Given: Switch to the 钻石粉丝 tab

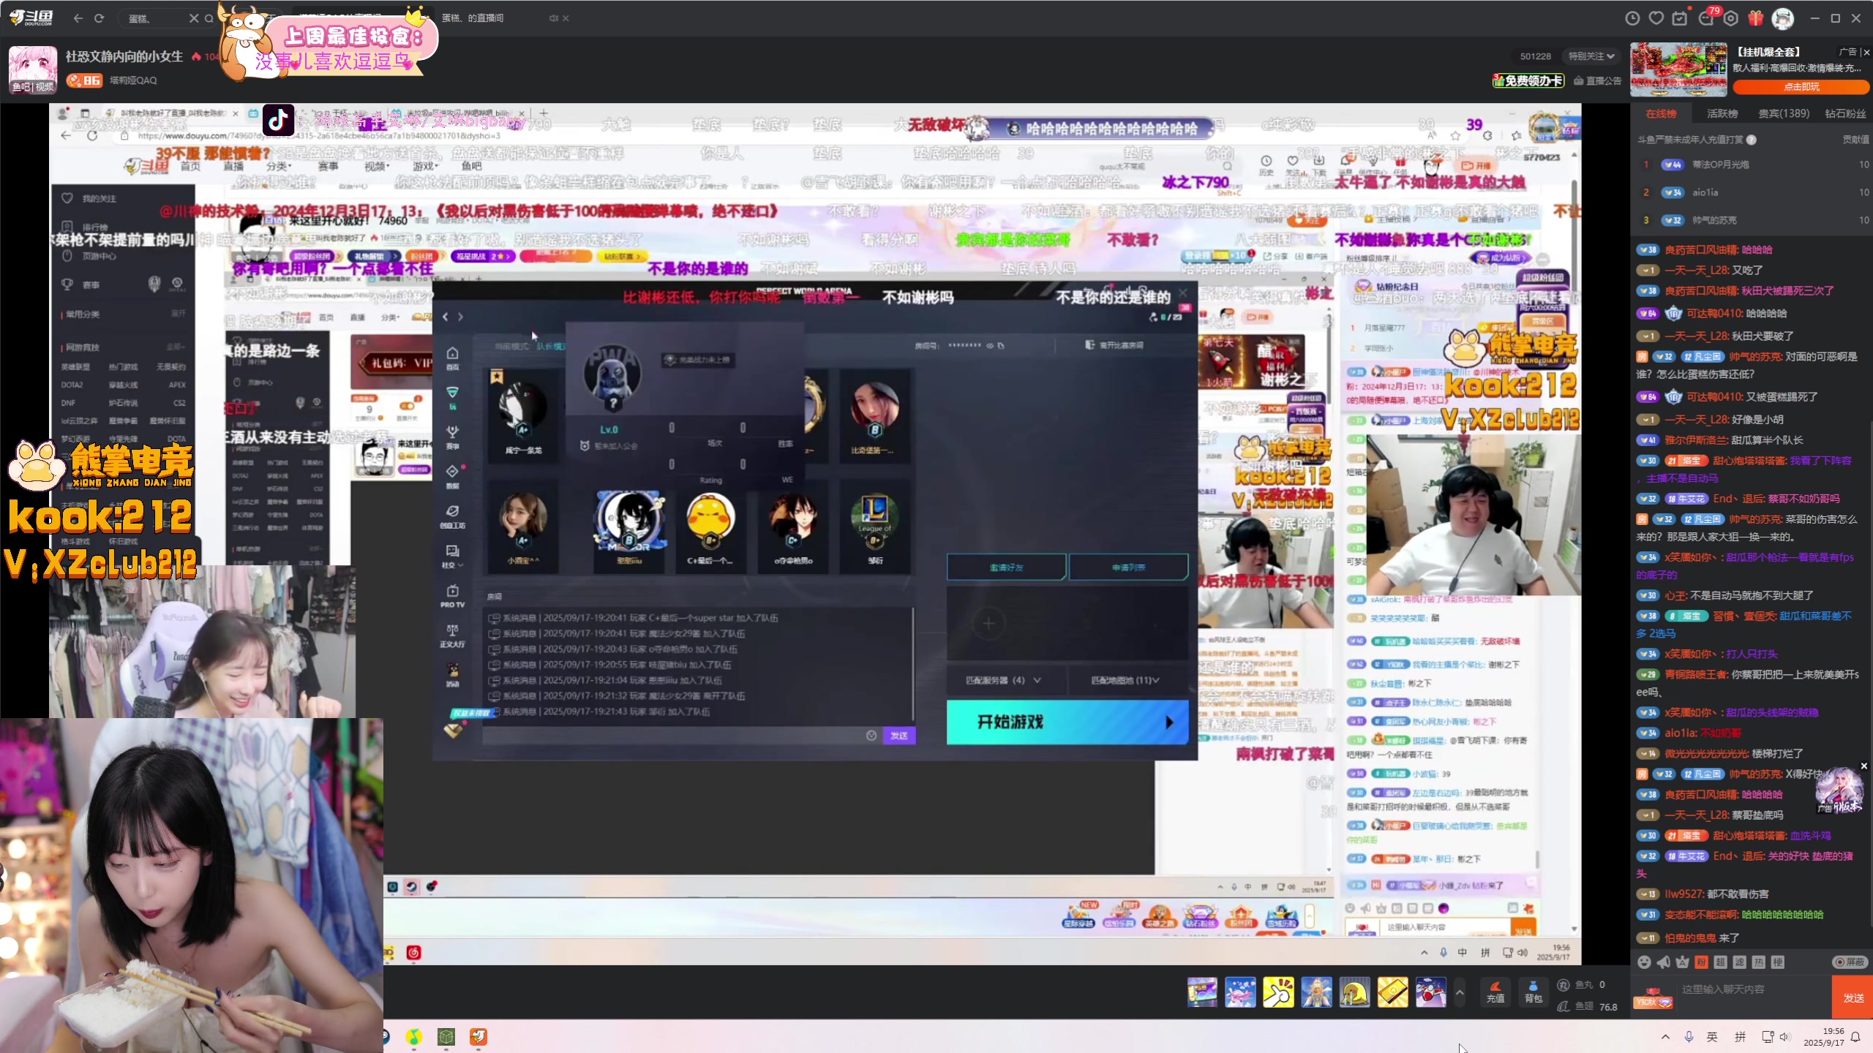Looking at the screenshot, I should [x=1845, y=114].
